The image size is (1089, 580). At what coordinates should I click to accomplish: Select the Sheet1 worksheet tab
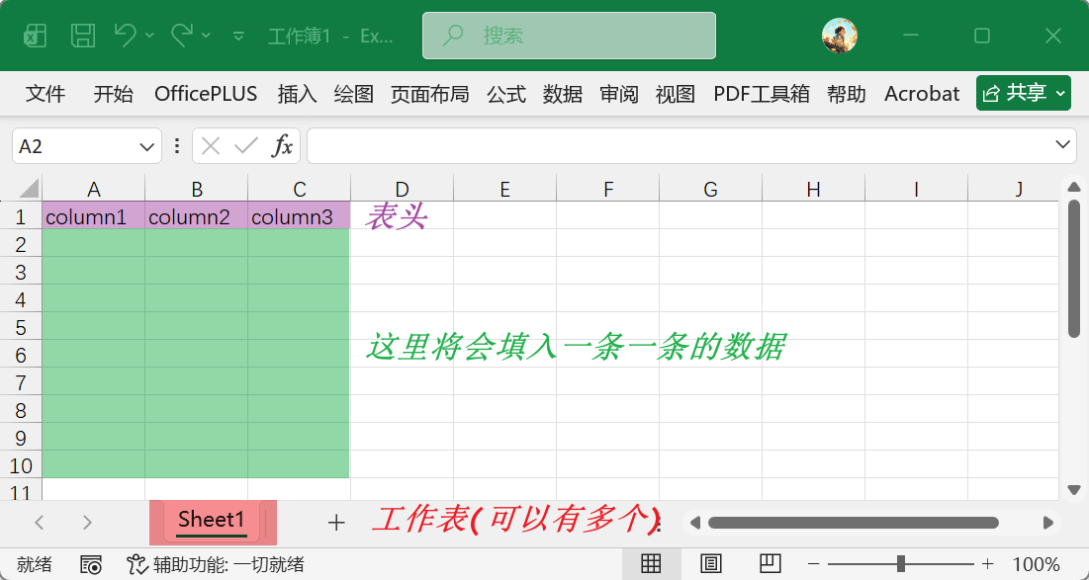[x=212, y=521]
